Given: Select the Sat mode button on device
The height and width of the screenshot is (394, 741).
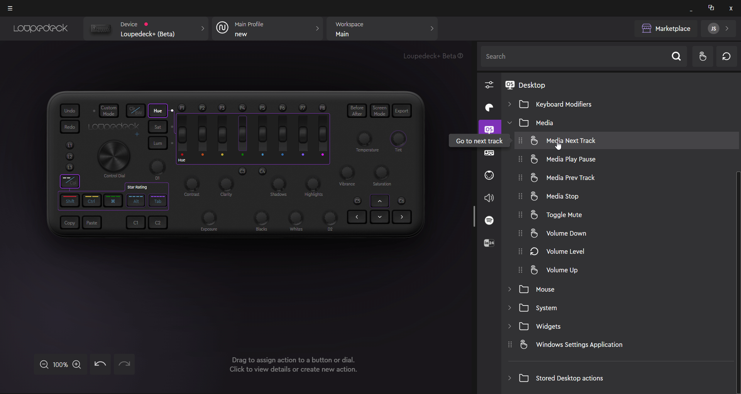Looking at the screenshot, I should click(158, 127).
